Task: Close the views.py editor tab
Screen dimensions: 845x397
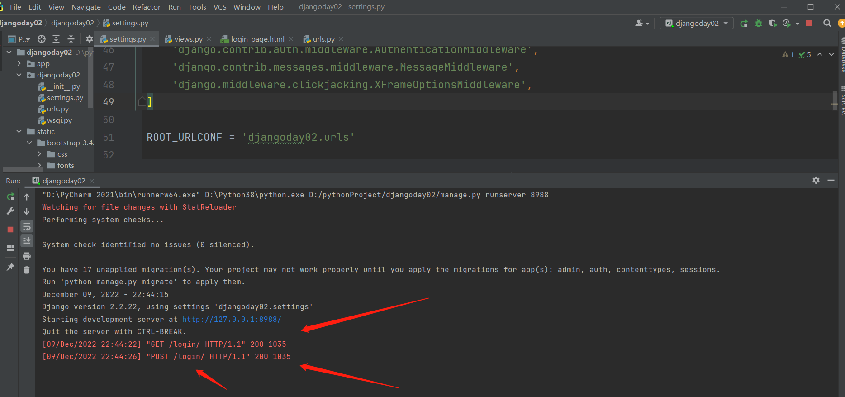Action: point(209,39)
